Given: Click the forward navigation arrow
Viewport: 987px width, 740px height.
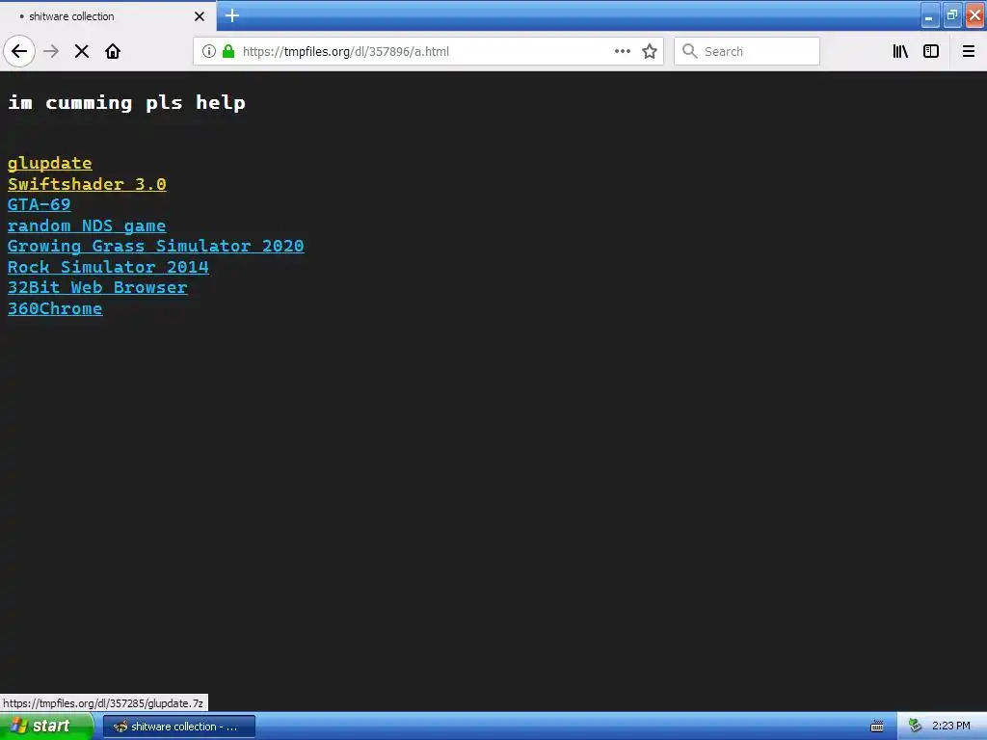Looking at the screenshot, I should [x=51, y=52].
